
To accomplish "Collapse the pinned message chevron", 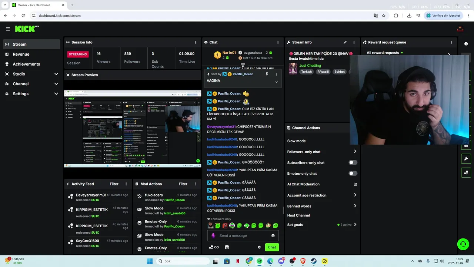I will [276, 82].
